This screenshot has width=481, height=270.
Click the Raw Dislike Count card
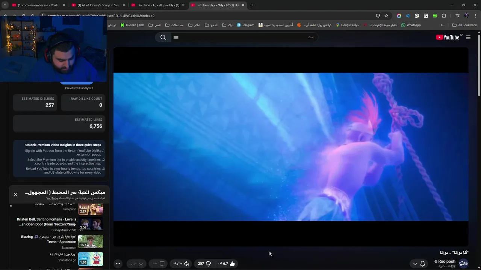83,102
